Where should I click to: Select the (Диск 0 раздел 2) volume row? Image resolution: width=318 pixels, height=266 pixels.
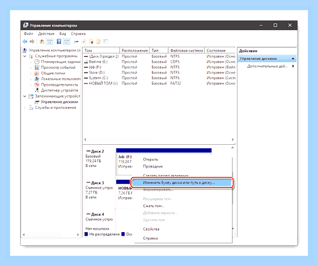coord(160,56)
